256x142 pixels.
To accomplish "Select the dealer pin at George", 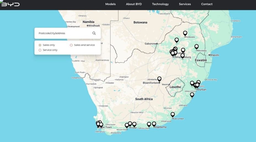I will [130, 124].
